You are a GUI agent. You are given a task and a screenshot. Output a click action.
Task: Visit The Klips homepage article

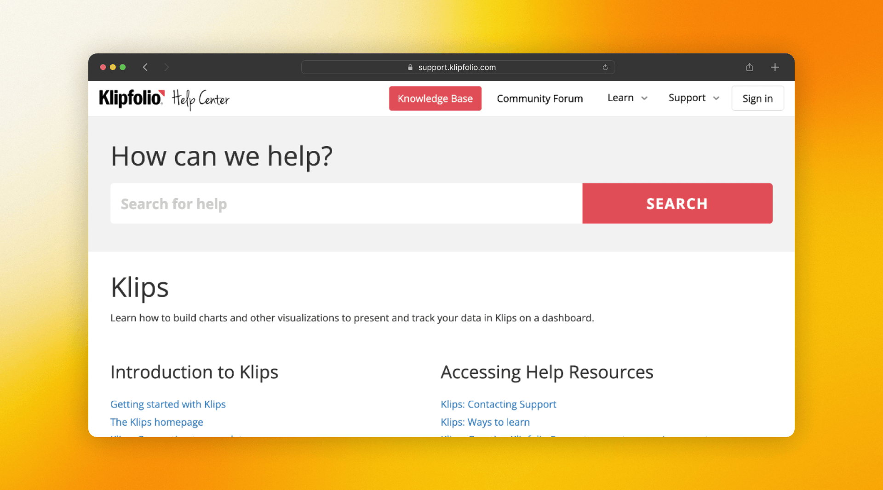[156, 422]
